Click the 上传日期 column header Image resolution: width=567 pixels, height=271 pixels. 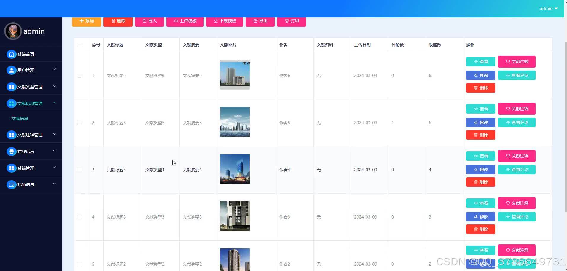(362, 45)
